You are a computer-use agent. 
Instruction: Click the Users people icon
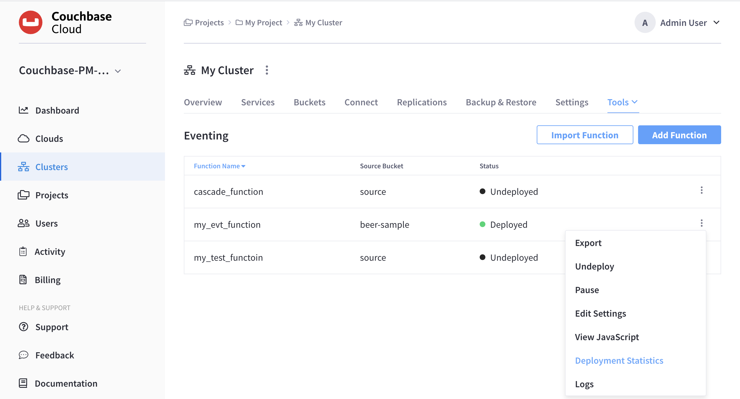click(24, 223)
